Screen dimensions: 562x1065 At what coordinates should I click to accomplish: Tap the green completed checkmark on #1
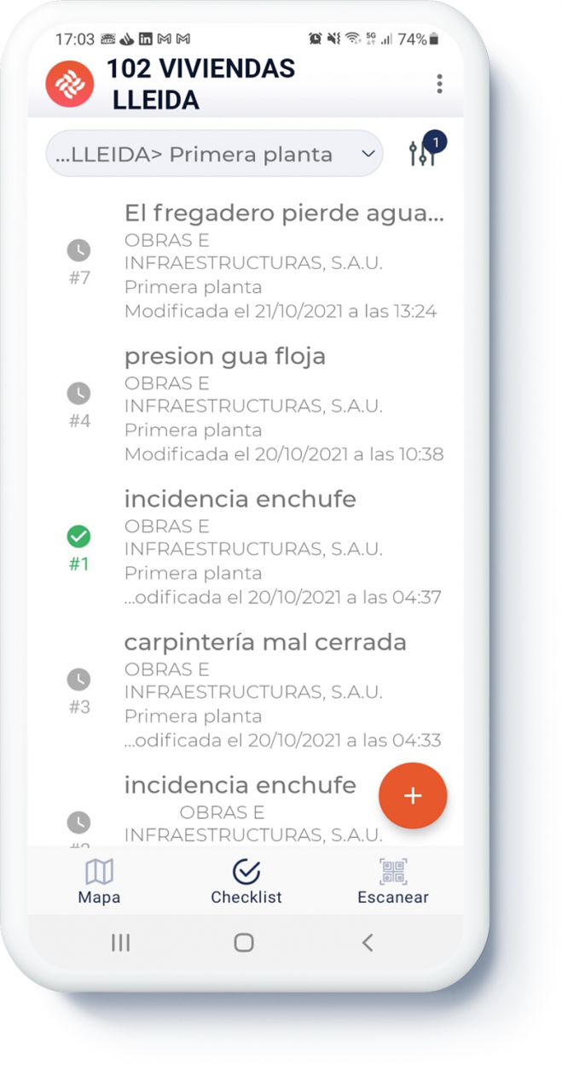[x=78, y=536]
